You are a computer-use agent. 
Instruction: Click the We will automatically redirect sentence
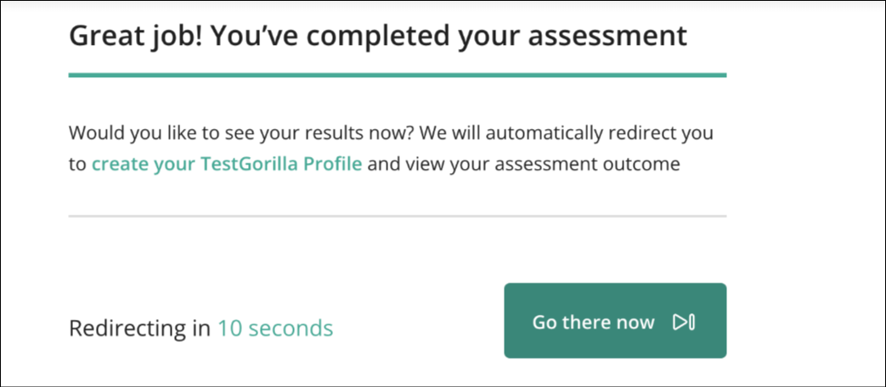[x=567, y=134]
